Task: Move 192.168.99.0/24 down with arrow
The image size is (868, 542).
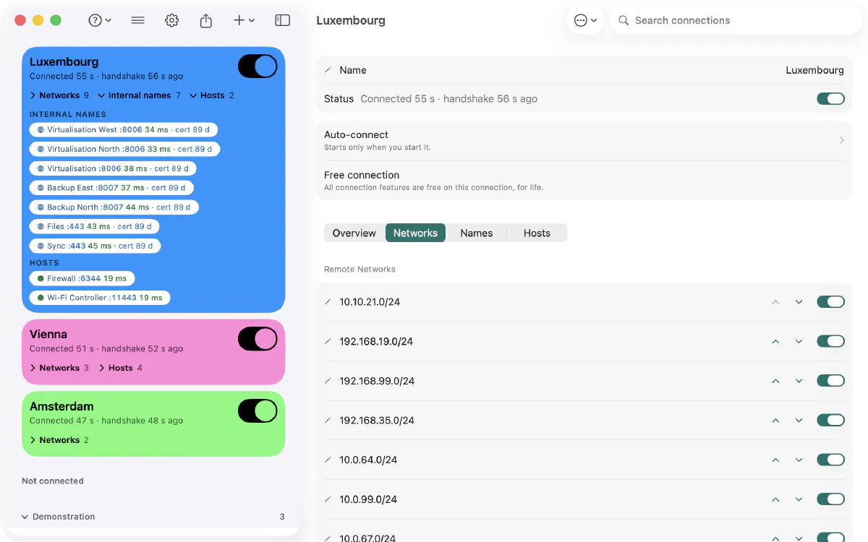Action: (x=799, y=381)
